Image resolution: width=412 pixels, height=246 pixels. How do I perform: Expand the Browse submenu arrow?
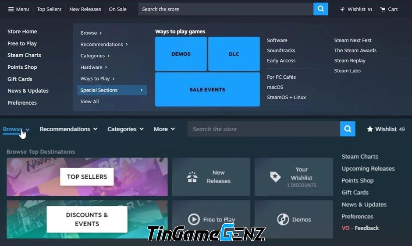point(101,33)
